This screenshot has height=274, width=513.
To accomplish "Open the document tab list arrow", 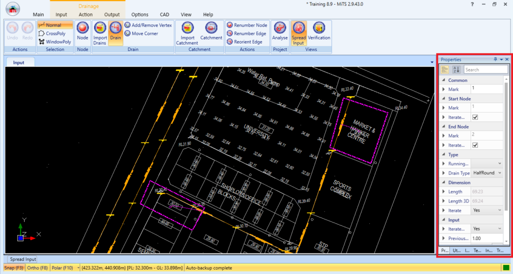I will [432, 62].
